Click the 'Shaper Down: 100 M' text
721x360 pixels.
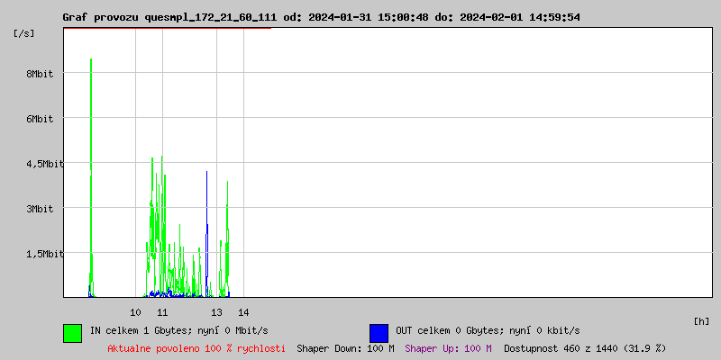[x=345, y=347]
